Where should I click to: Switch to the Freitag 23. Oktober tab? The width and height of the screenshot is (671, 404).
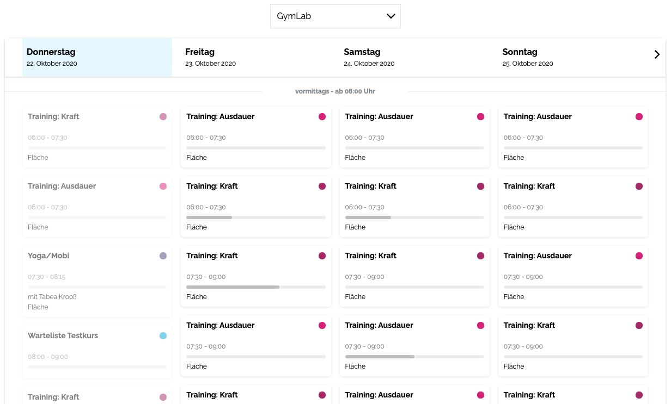256,58
